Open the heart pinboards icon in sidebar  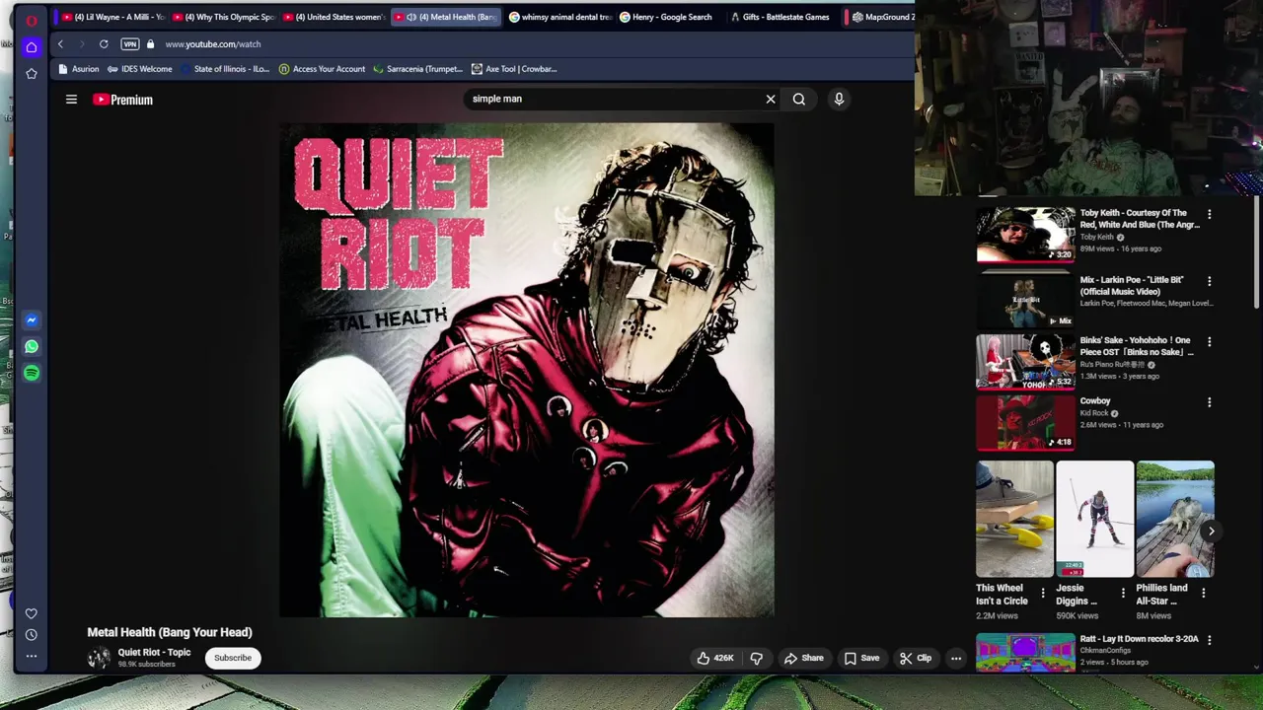(32, 613)
